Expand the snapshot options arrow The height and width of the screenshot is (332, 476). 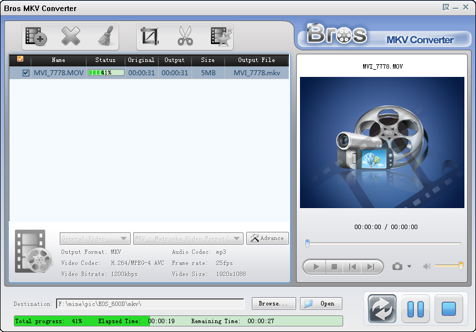pos(409,267)
